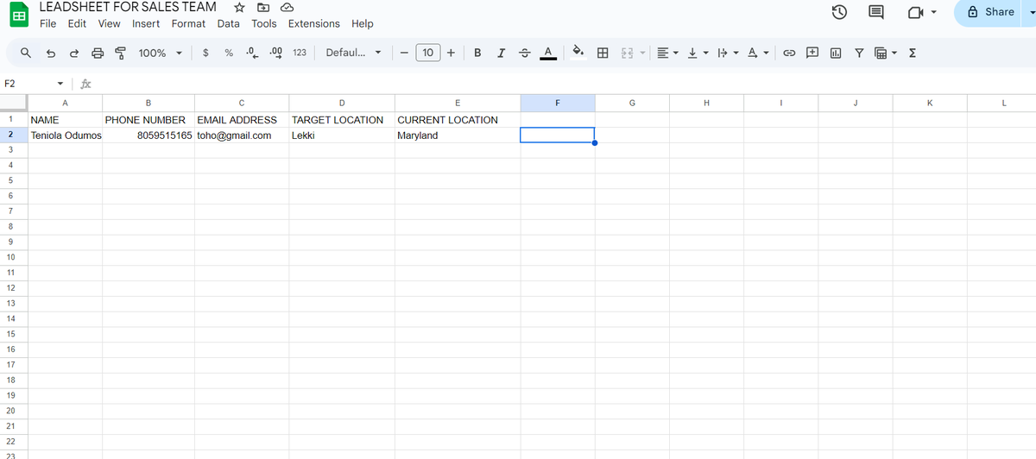The height and width of the screenshot is (459, 1036).
Task: Create a filter
Action: (x=859, y=53)
